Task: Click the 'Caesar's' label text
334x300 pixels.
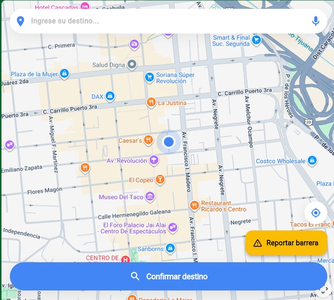Action: 130,141
